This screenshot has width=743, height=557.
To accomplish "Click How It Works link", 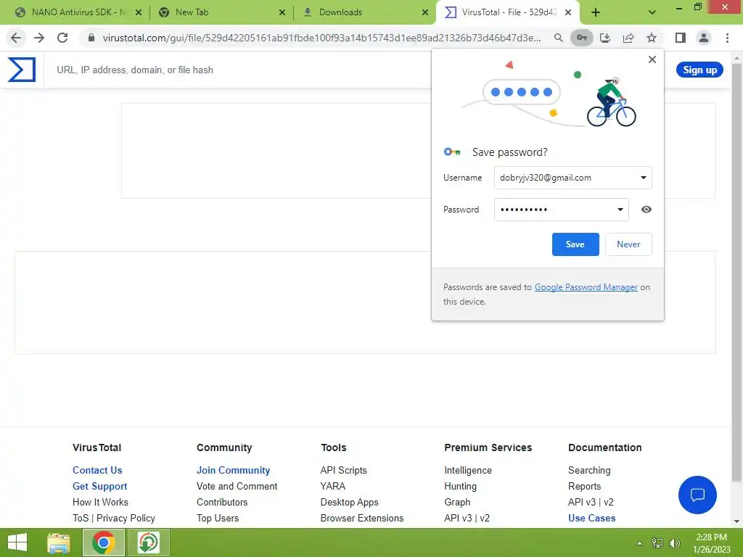I will click(x=100, y=502).
